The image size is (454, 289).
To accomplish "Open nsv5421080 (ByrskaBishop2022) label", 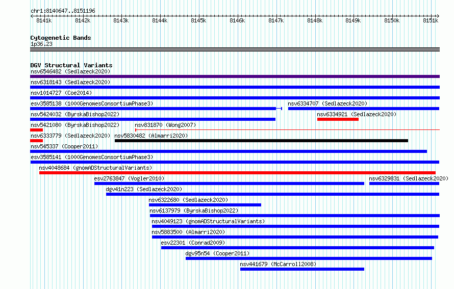I will click(75, 125).
